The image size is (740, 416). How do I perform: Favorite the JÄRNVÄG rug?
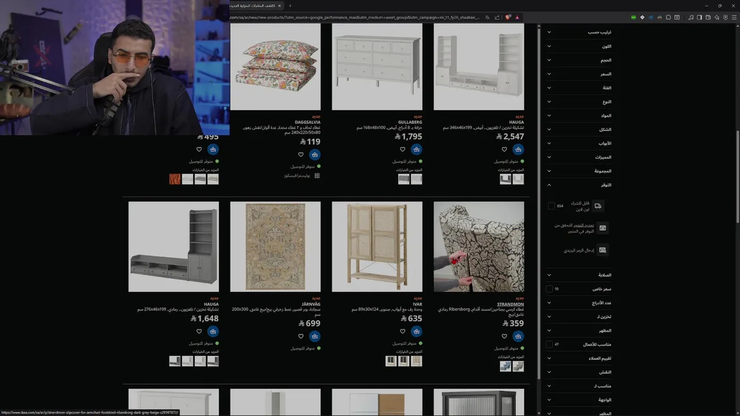(x=301, y=336)
